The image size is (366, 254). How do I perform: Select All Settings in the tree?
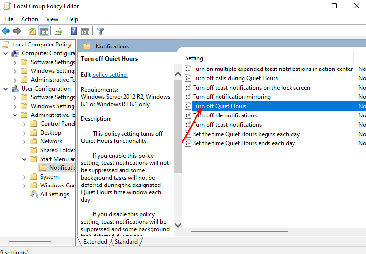point(54,194)
